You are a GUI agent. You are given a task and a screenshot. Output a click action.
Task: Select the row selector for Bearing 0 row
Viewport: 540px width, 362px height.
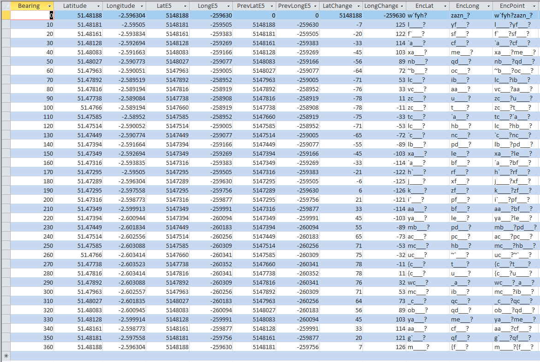(6, 15)
